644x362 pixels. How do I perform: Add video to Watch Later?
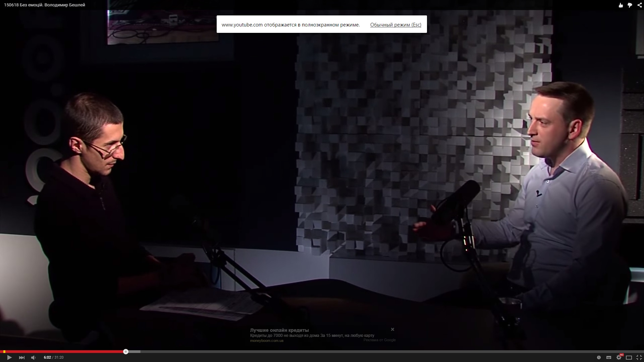point(599,358)
